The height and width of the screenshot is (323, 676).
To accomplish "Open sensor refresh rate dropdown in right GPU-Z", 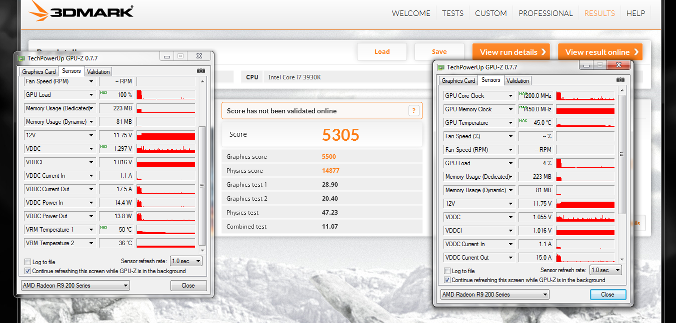I will point(605,270).
